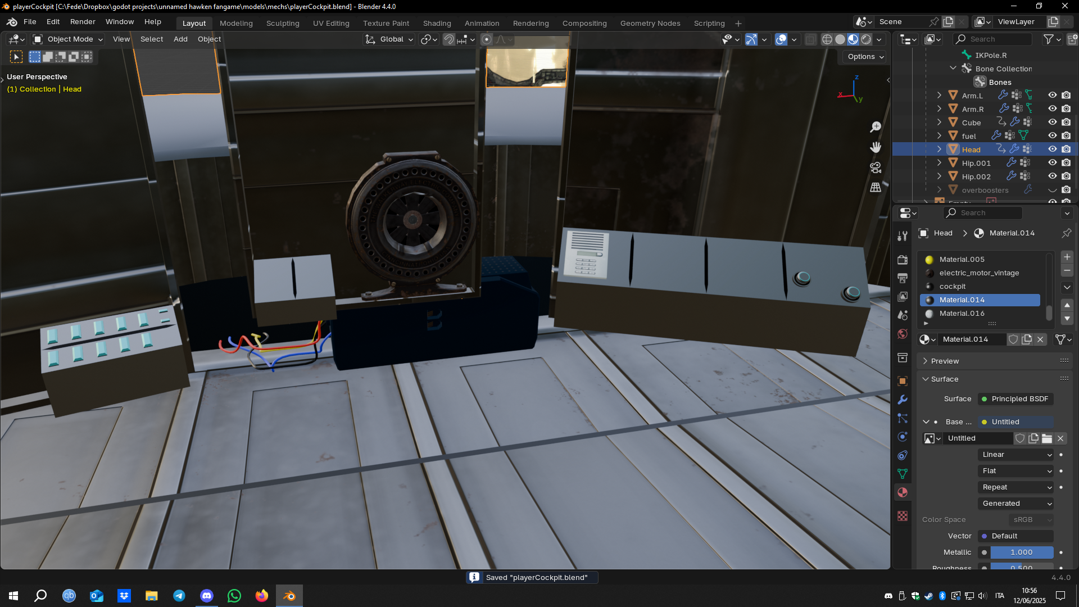The width and height of the screenshot is (1079, 607).
Task: Switch to rendered viewport shading
Action: point(866,39)
